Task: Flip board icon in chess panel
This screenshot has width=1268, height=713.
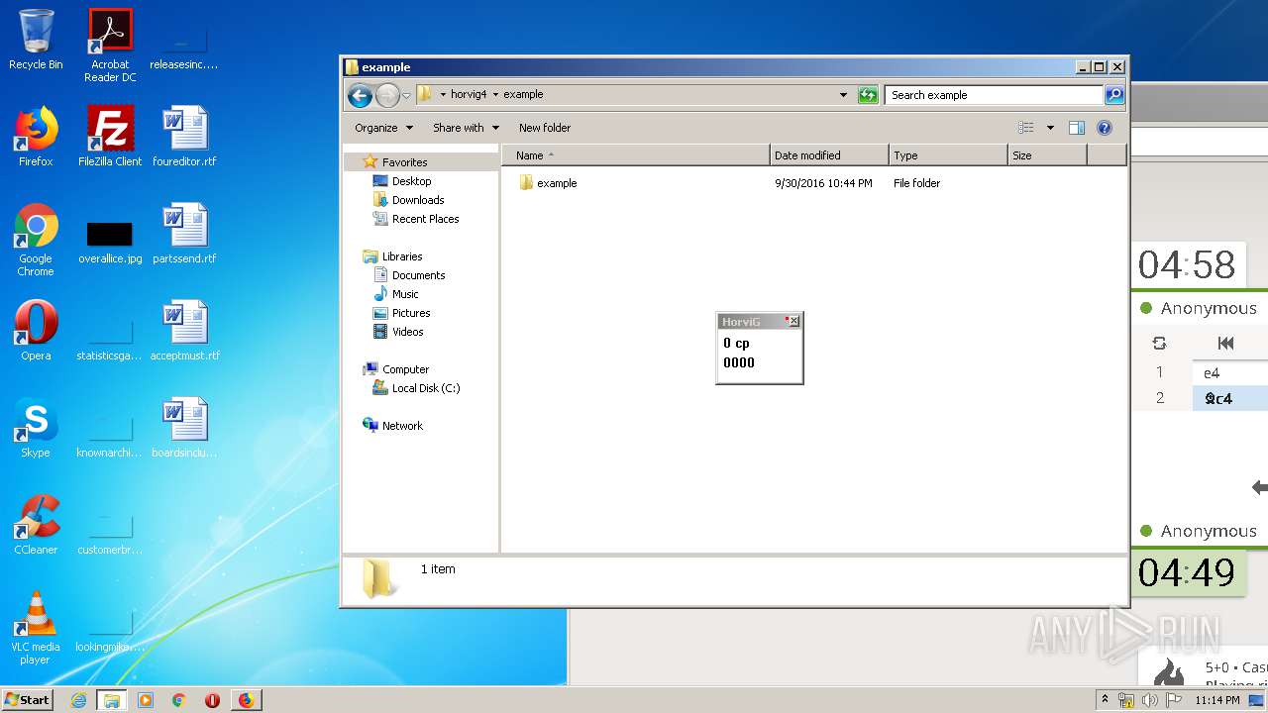Action: point(1159,343)
